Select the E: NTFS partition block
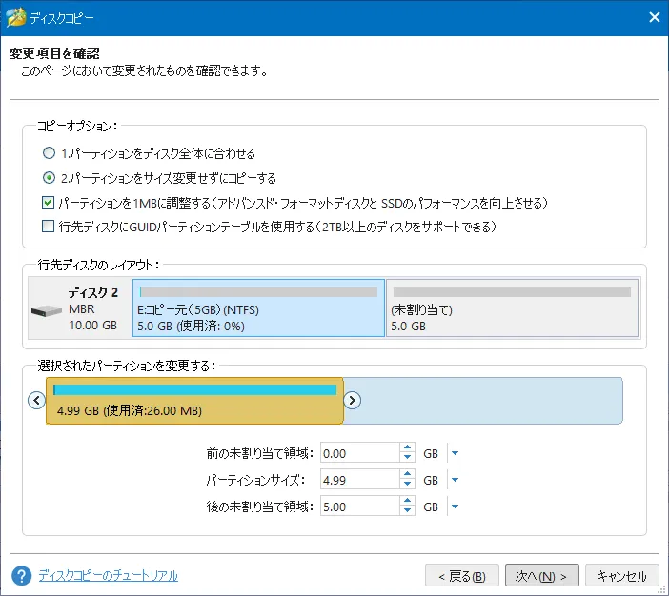Screen dimensions: 669x596 pos(258,308)
